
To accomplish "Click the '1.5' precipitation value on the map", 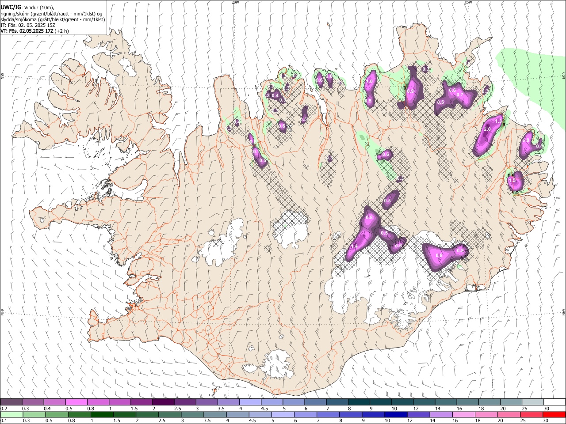I will (512, 180).
